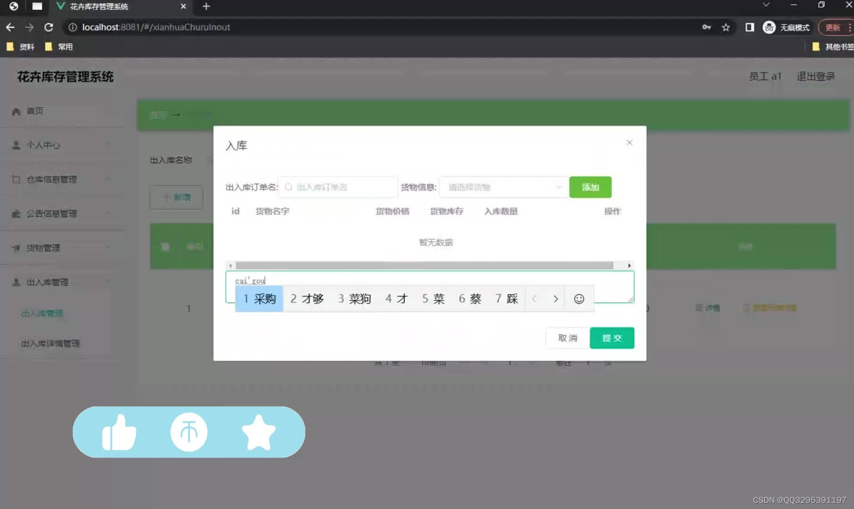854x509 pixels.
Task: Click the browser back arrow
Action: (x=10, y=27)
